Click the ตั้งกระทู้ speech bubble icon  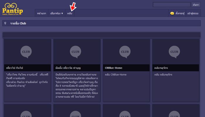[172, 13]
